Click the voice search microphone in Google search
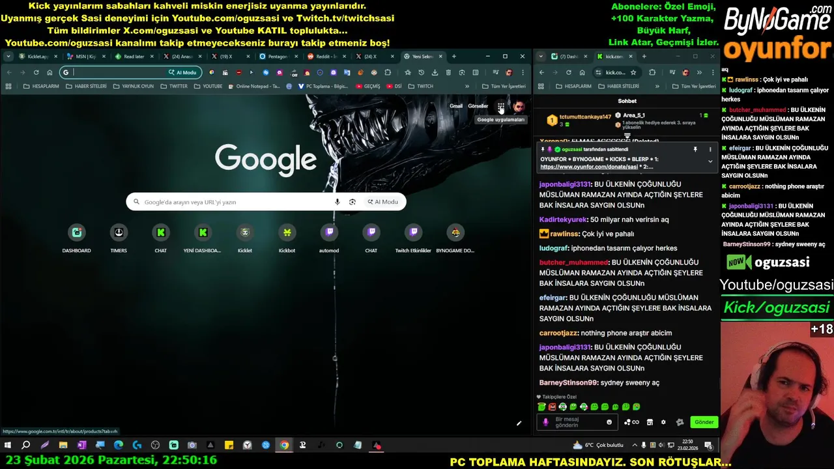 tap(337, 202)
